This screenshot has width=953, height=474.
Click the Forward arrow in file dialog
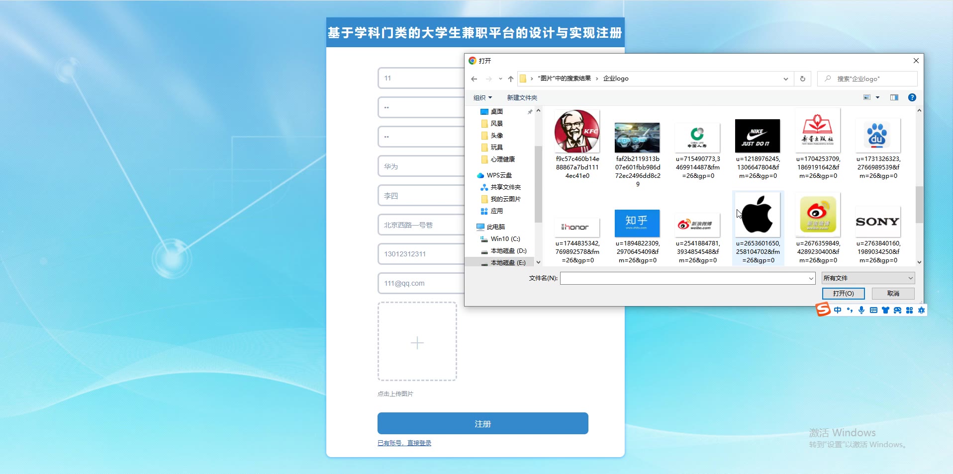pos(489,79)
